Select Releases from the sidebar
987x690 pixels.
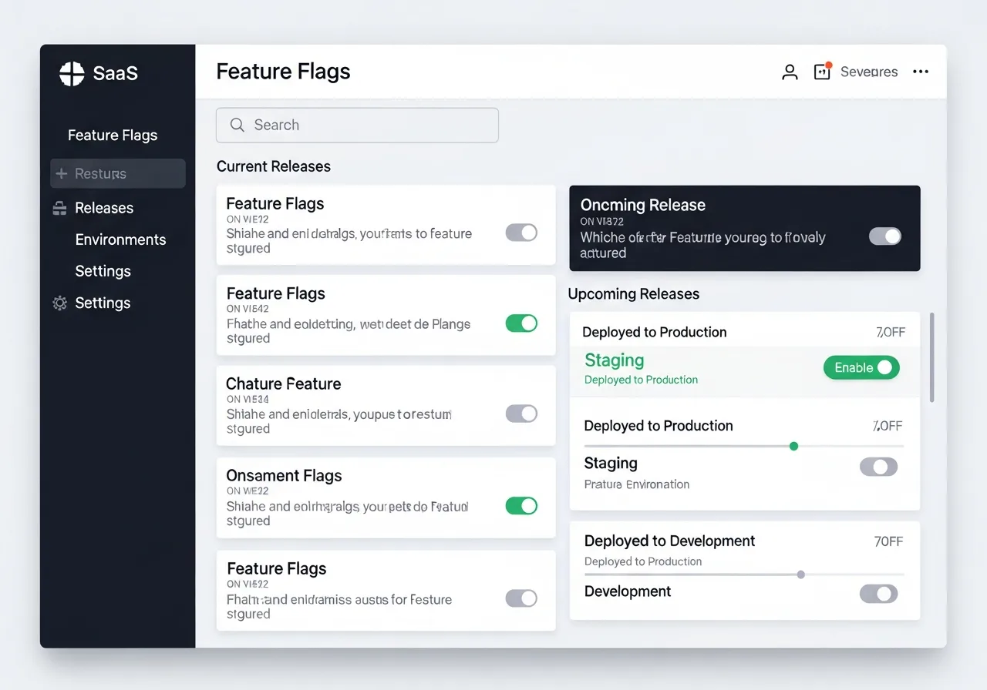(x=103, y=208)
